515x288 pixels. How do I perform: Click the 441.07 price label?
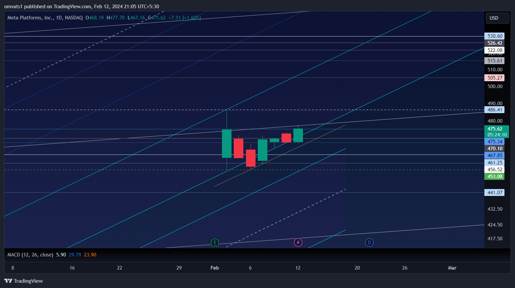point(495,193)
